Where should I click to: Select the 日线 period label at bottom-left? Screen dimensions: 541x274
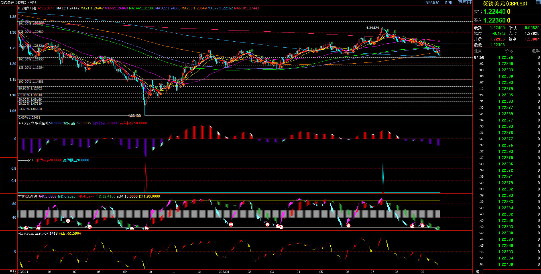coord(13,272)
